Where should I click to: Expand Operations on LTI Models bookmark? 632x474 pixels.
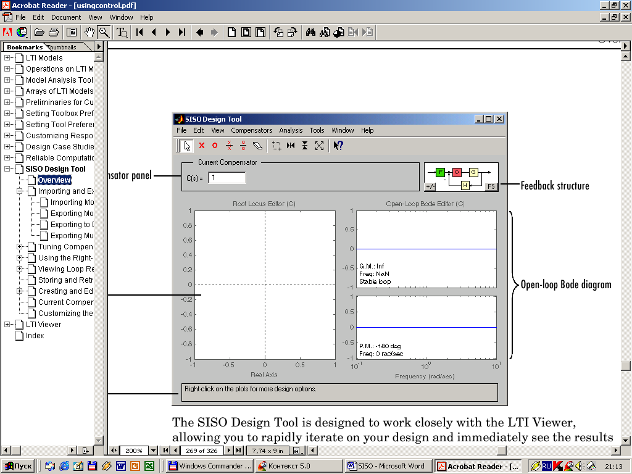point(7,69)
